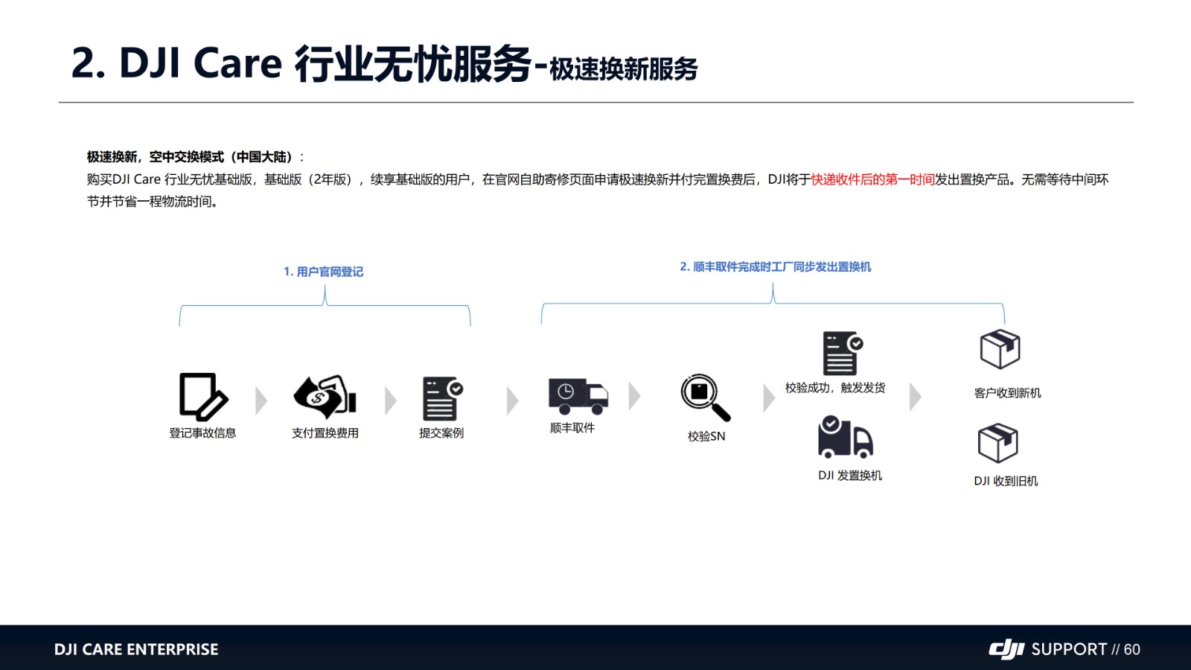Select the 校验SN magnifying glass icon

tap(705, 398)
